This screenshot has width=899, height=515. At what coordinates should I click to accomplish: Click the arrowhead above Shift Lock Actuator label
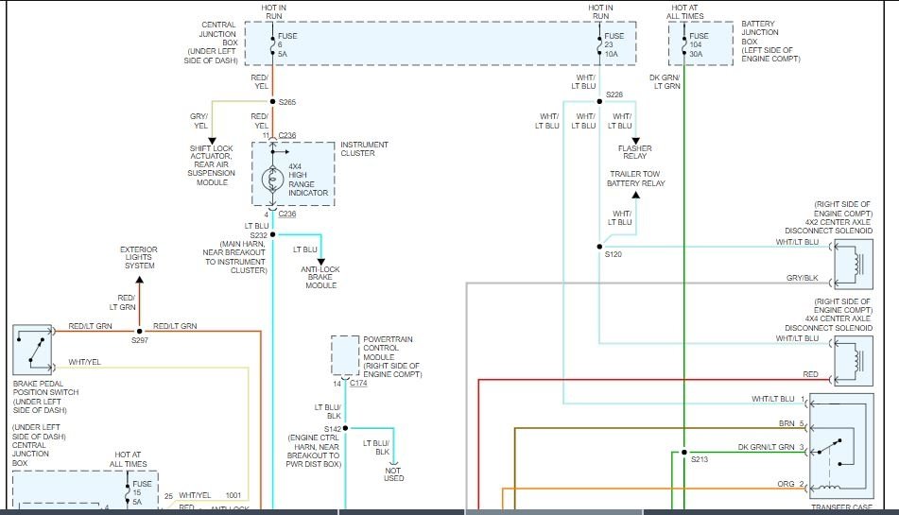tap(212, 141)
